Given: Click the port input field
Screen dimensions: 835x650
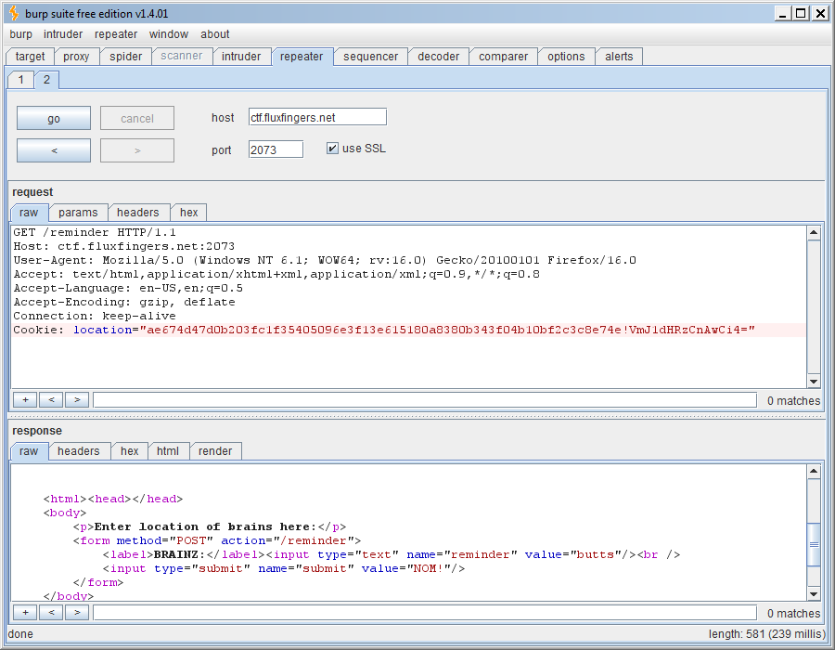Looking at the screenshot, I should click(x=276, y=149).
